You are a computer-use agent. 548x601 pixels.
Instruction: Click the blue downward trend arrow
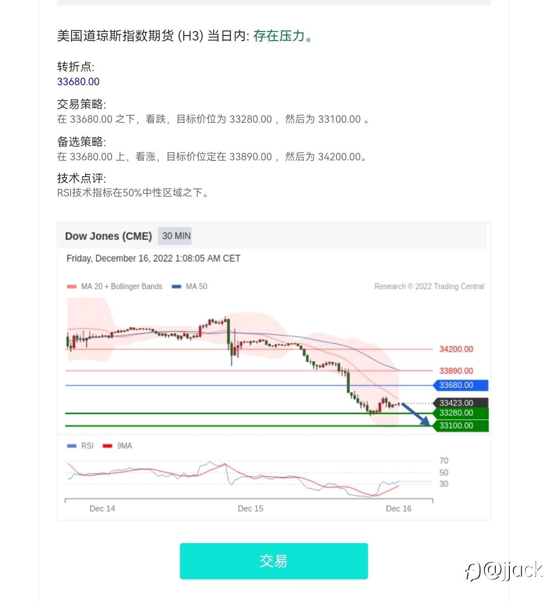click(416, 414)
